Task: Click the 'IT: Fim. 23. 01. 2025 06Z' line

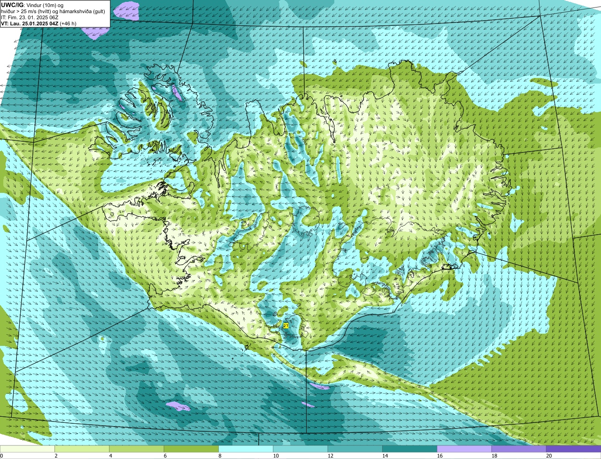Action: [30, 17]
